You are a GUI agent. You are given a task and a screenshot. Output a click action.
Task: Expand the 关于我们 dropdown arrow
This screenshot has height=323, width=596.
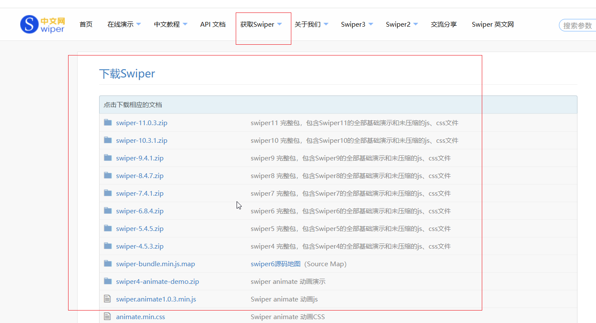[x=326, y=25]
